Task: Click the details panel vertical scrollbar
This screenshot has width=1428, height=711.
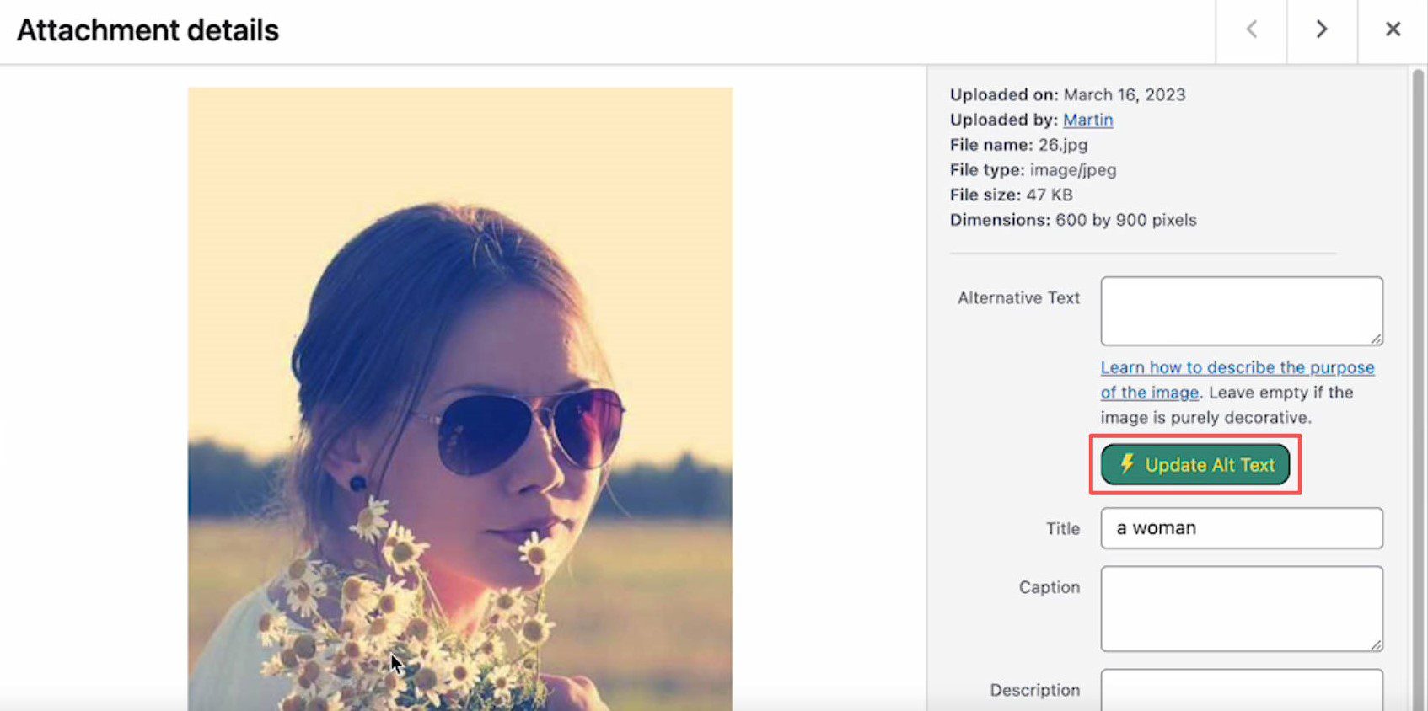Action: (1418, 389)
